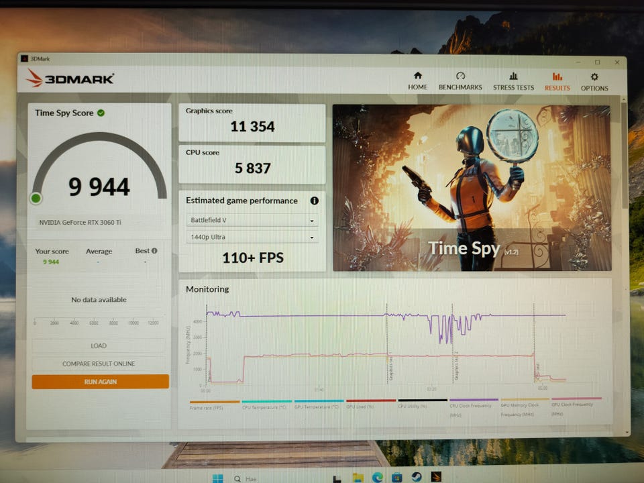Click the Monitoring heading
644x483 pixels.
pyautogui.click(x=207, y=289)
